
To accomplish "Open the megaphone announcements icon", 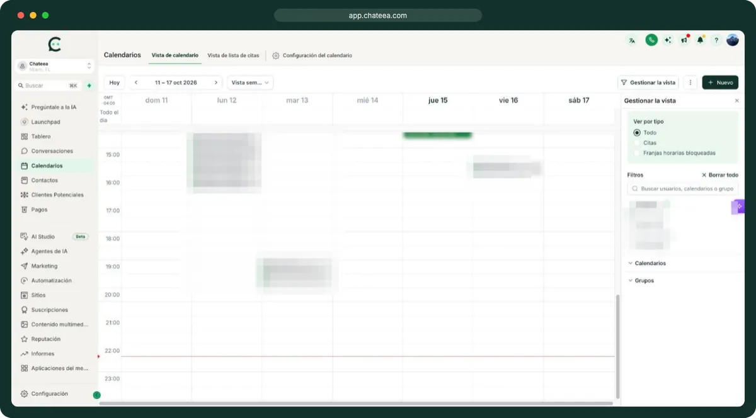I will point(684,40).
